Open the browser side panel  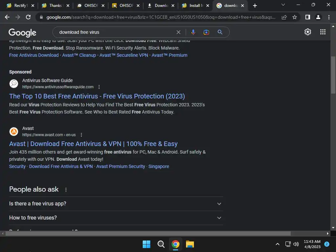[308, 17]
